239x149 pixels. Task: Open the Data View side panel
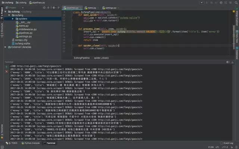pyautogui.click(x=237, y=37)
